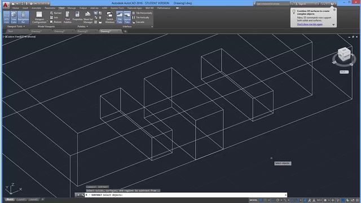Open the AutoCAD application menu button
The image size is (361, 203).
click(x=6, y=5)
